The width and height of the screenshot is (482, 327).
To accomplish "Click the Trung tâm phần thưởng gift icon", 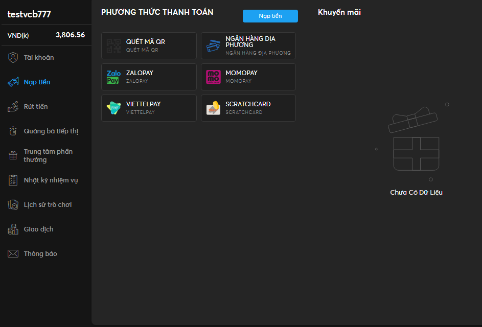I will coord(13,155).
